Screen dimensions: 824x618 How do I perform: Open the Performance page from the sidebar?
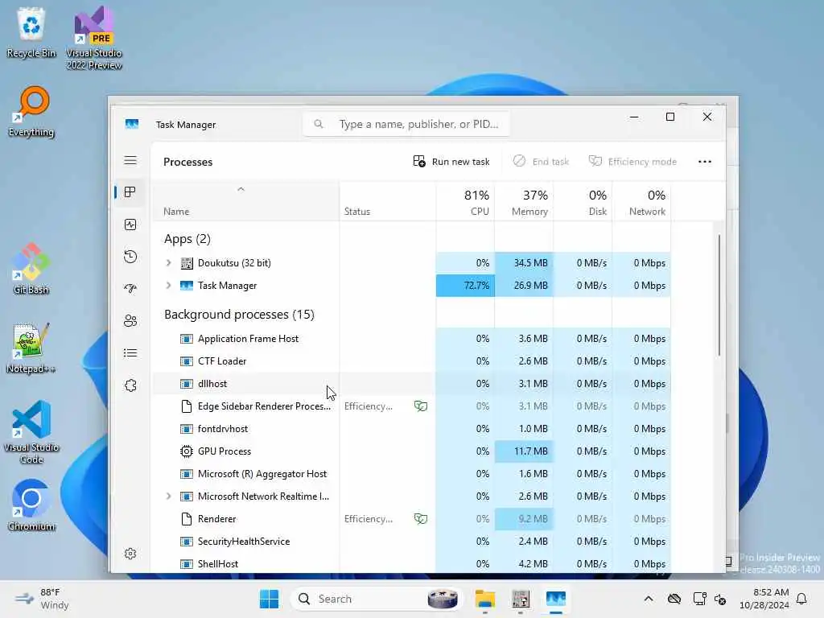click(x=130, y=225)
